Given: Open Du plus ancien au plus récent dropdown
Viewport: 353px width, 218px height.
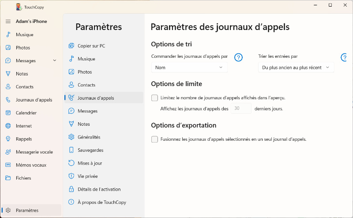Looking at the screenshot, I should click(296, 68).
